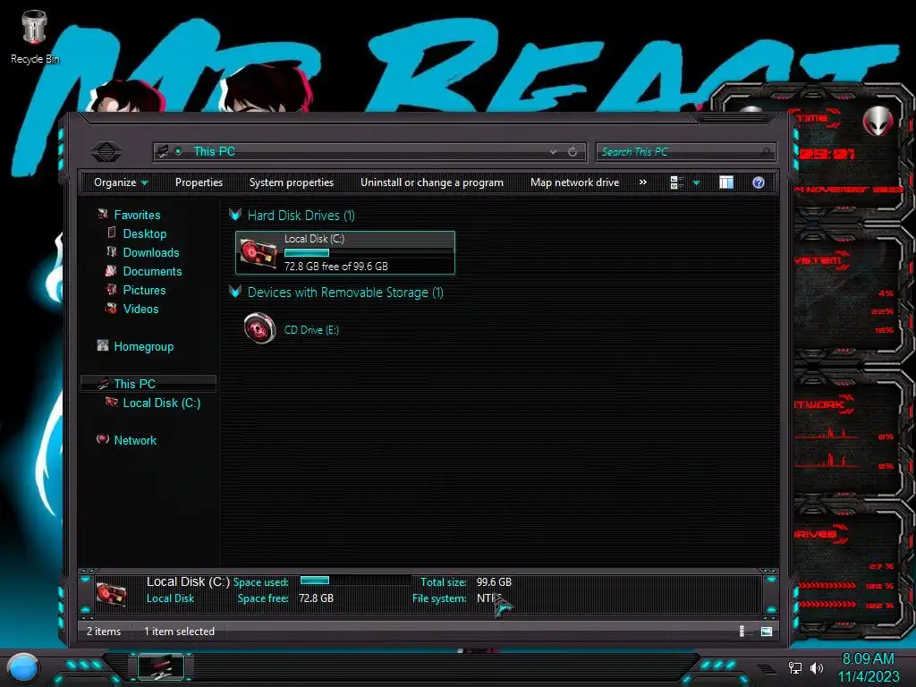
Task: Click the This PC address bar
Action: (369, 152)
